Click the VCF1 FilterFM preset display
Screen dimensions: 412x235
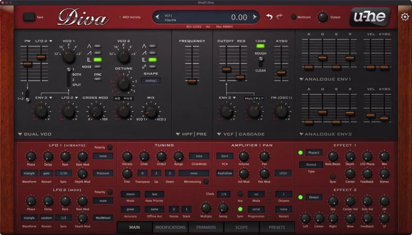pyautogui.click(x=206, y=17)
